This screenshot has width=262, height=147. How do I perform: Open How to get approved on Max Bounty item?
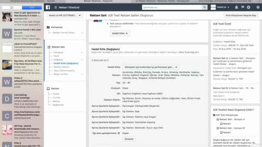coord(22,19)
